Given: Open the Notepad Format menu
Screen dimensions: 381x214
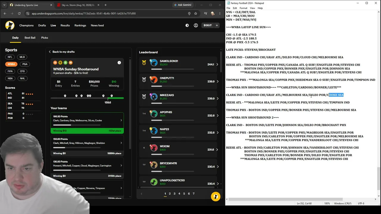Looking at the screenshot, I should (243, 8).
